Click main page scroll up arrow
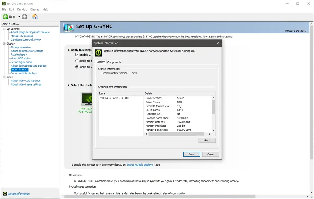 click(x=311, y=24)
